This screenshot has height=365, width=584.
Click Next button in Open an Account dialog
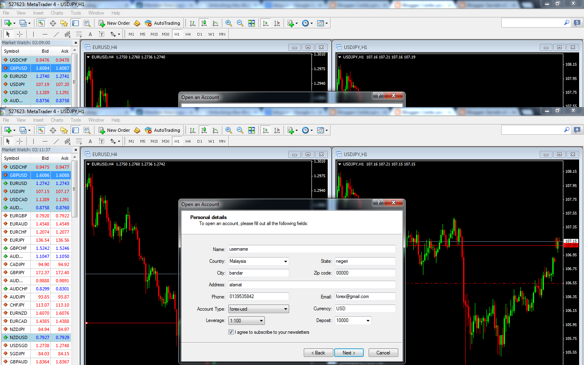[349, 353]
